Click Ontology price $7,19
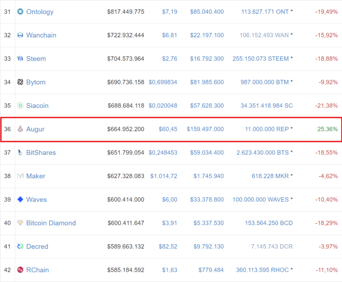Image resolution: width=342 pixels, height=282 pixels. point(170,12)
